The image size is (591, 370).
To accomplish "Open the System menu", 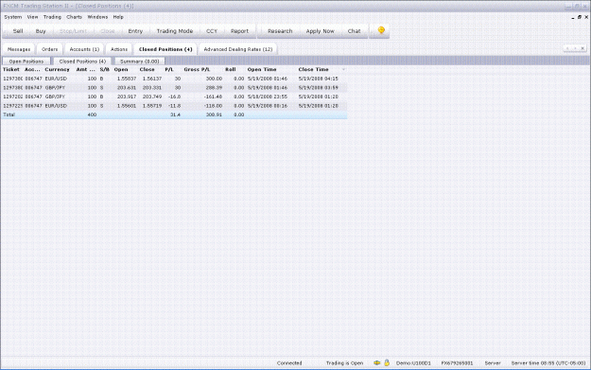I will pyautogui.click(x=13, y=17).
